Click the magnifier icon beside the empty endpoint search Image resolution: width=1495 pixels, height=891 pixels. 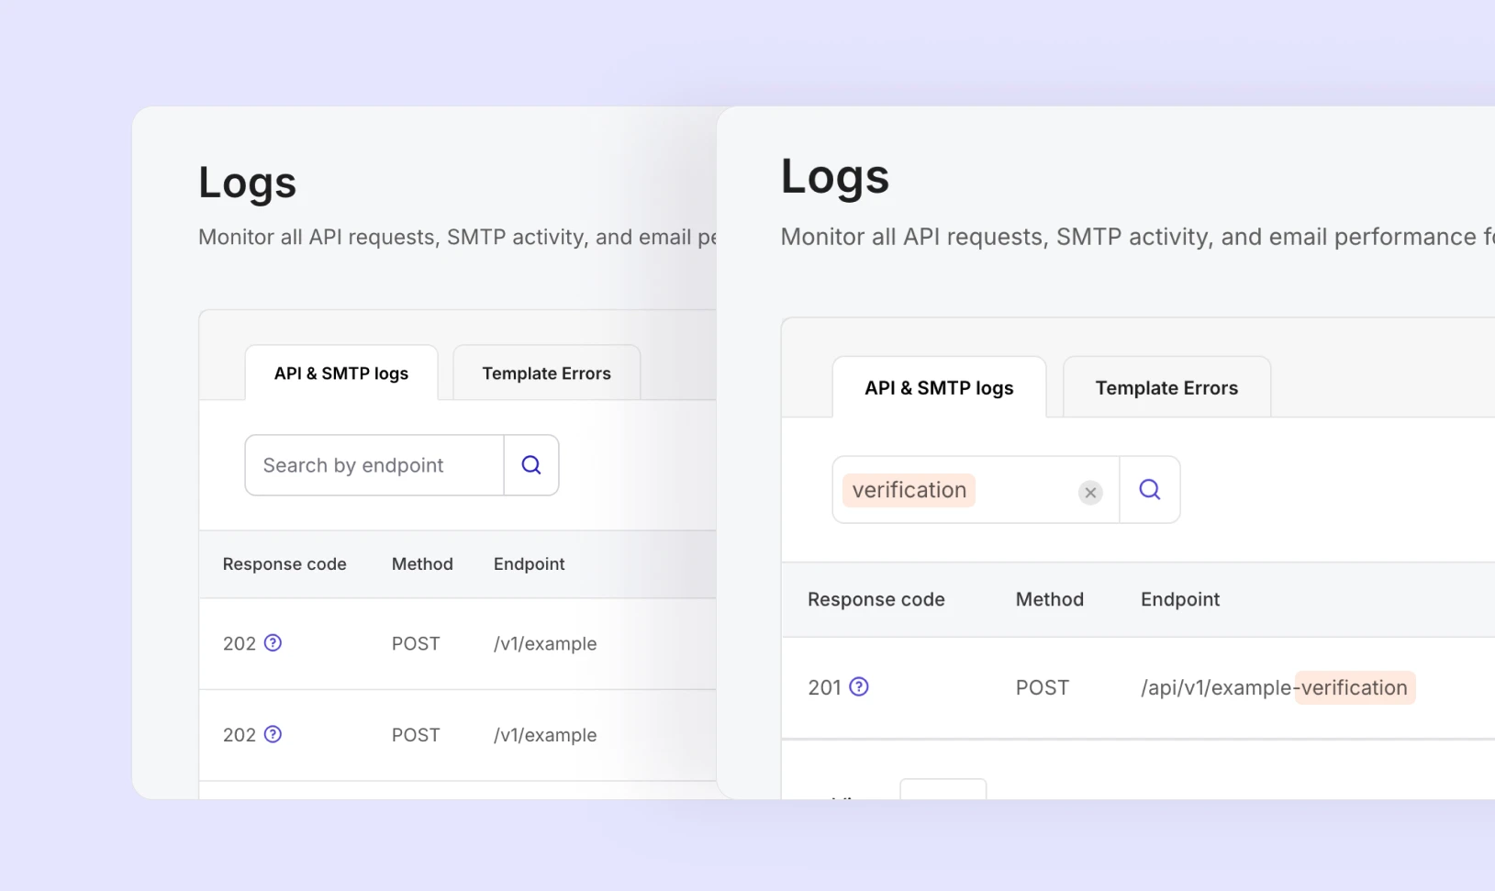pyautogui.click(x=531, y=465)
